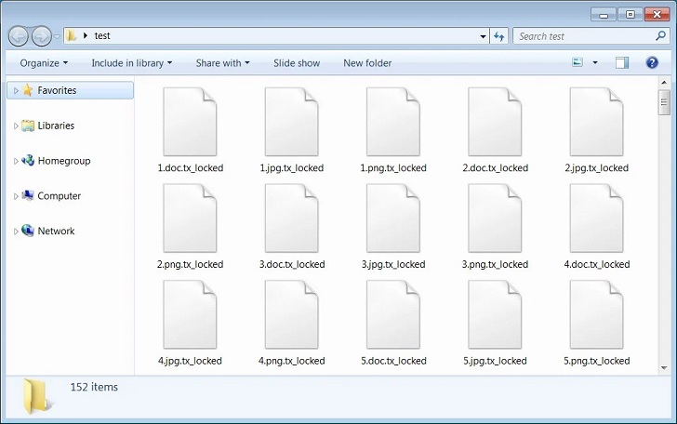Click the magnifier search icon
677x424 pixels.
point(660,36)
